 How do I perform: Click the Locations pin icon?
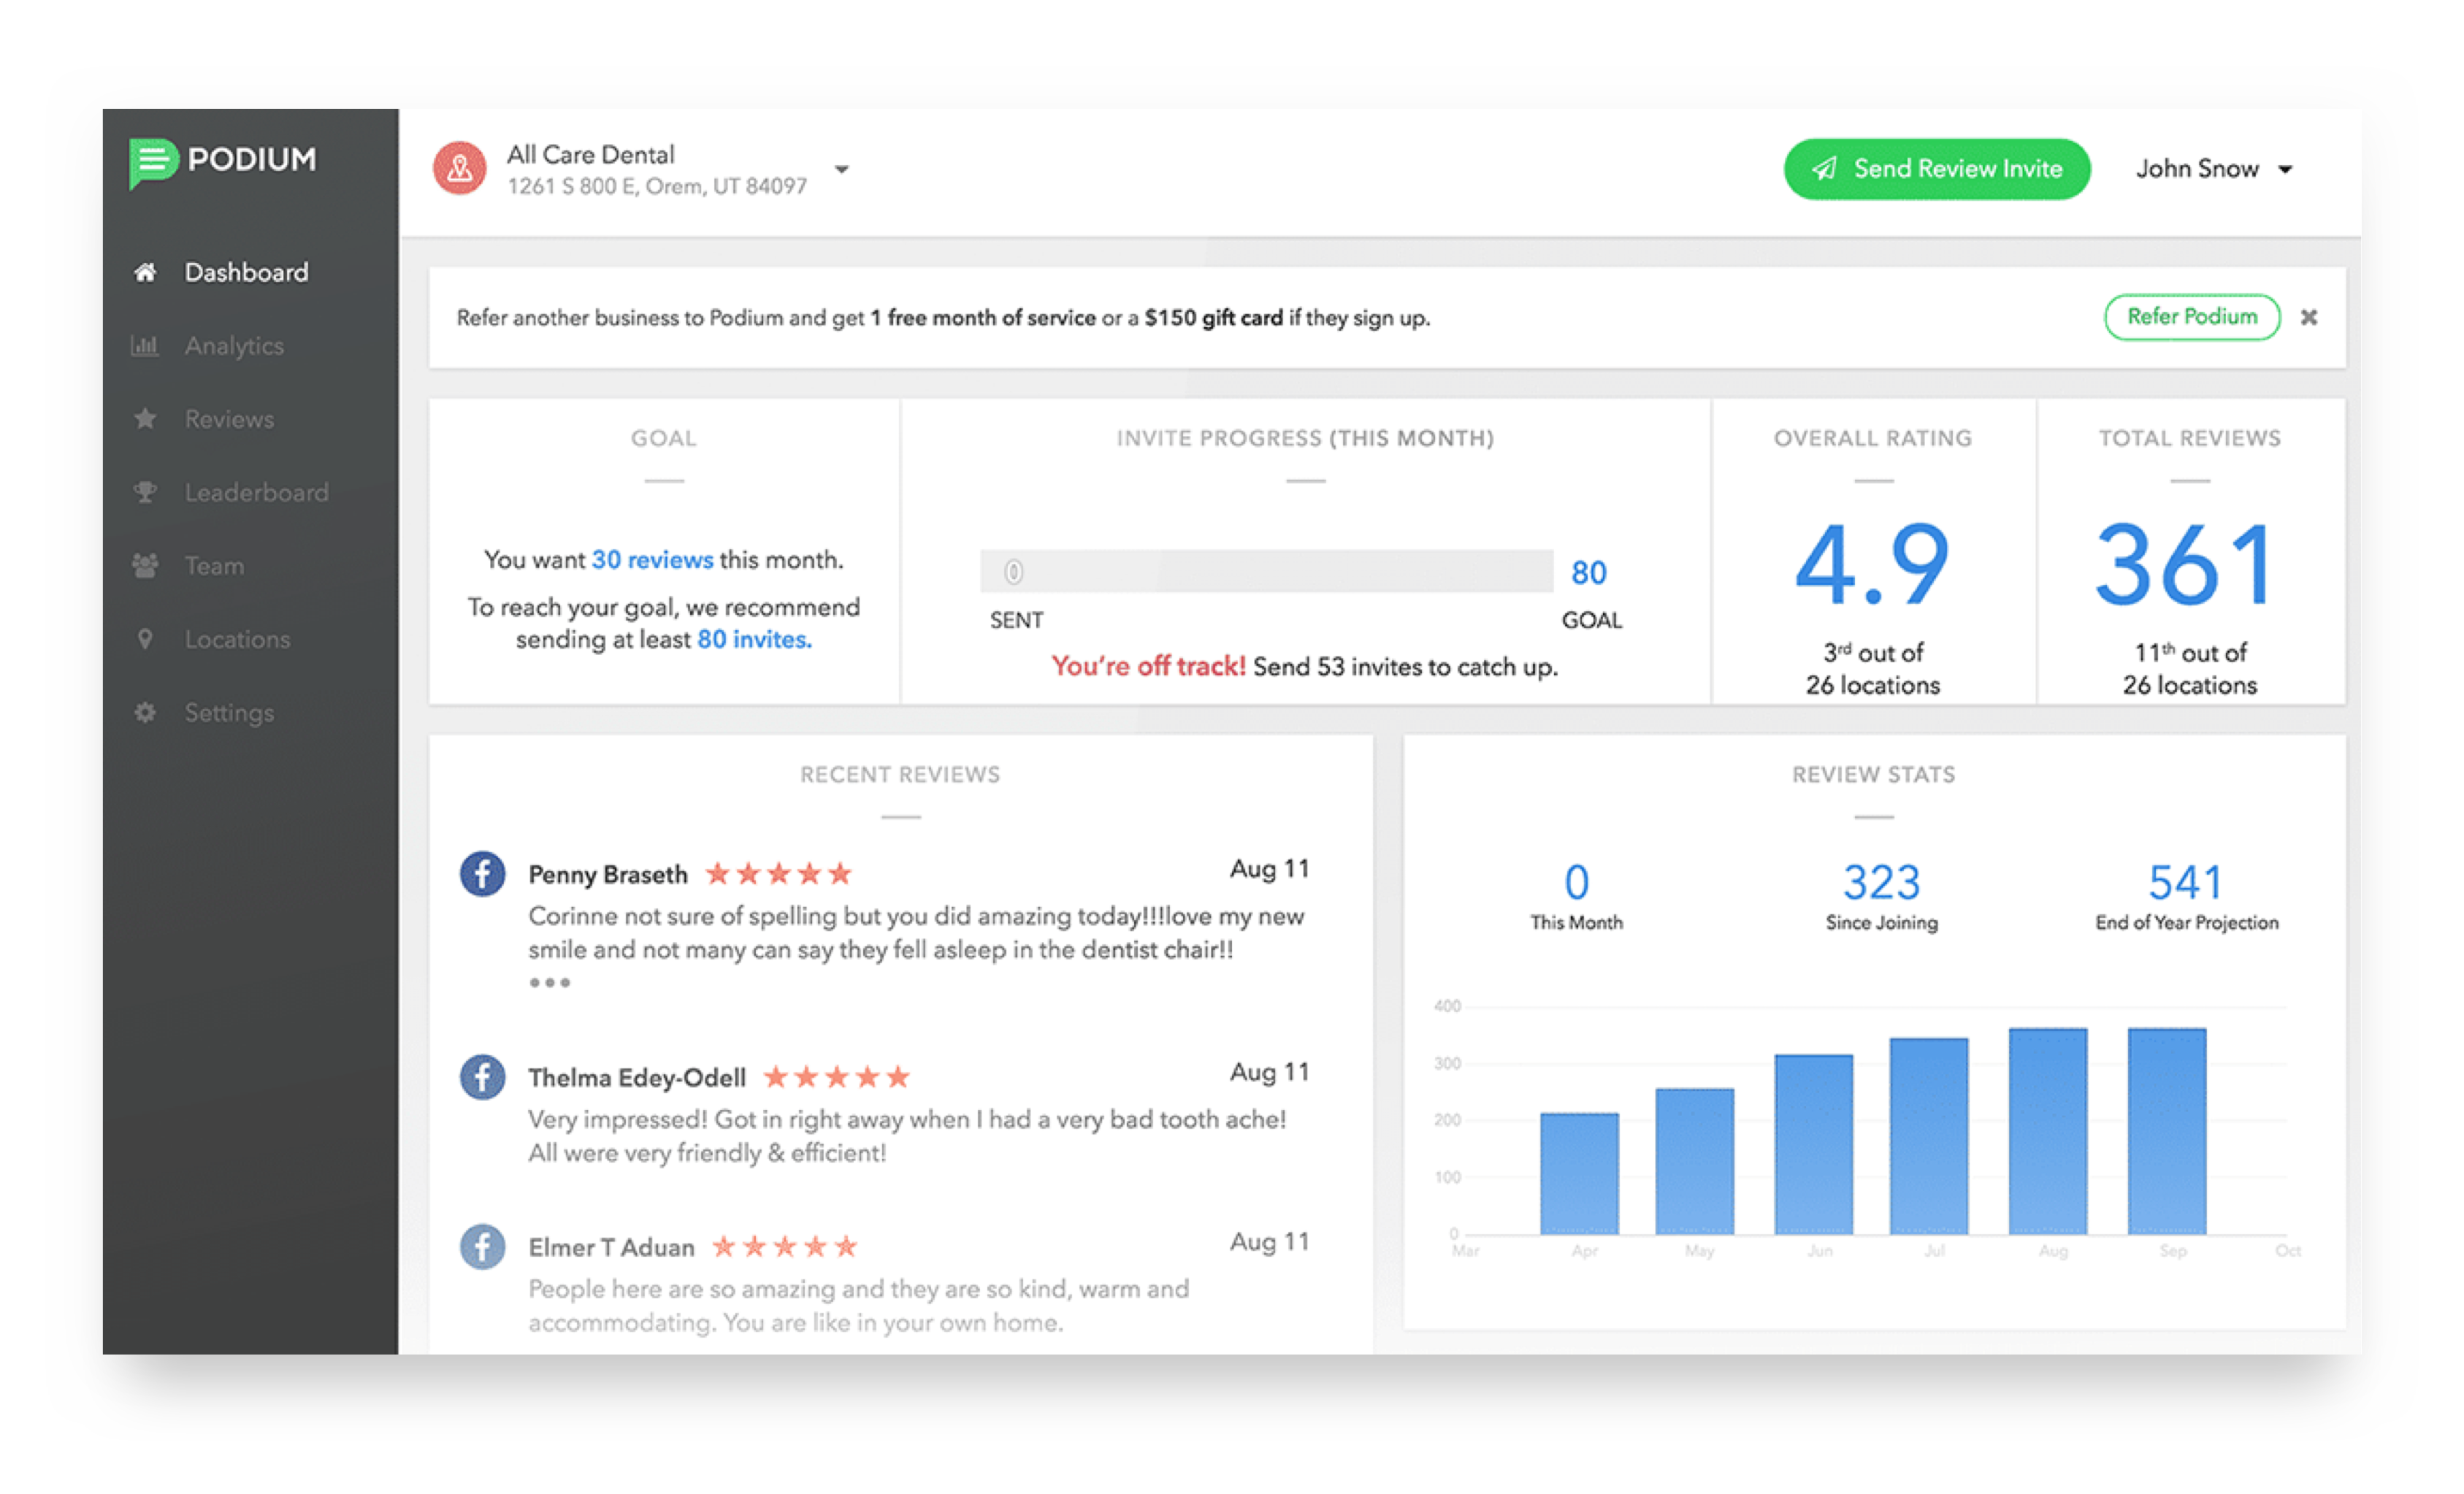click(x=145, y=639)
